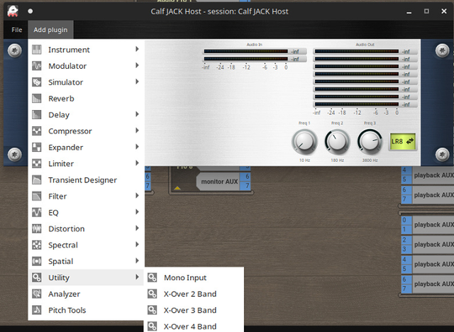Image resolution: width=454 pixels, height=332 pixels.
Task: Click the Freq 1 knob at 10 Hz
Action: point(304,142)
